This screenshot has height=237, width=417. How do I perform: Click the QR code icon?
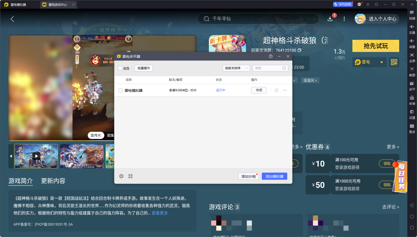[x=394, y=62]
